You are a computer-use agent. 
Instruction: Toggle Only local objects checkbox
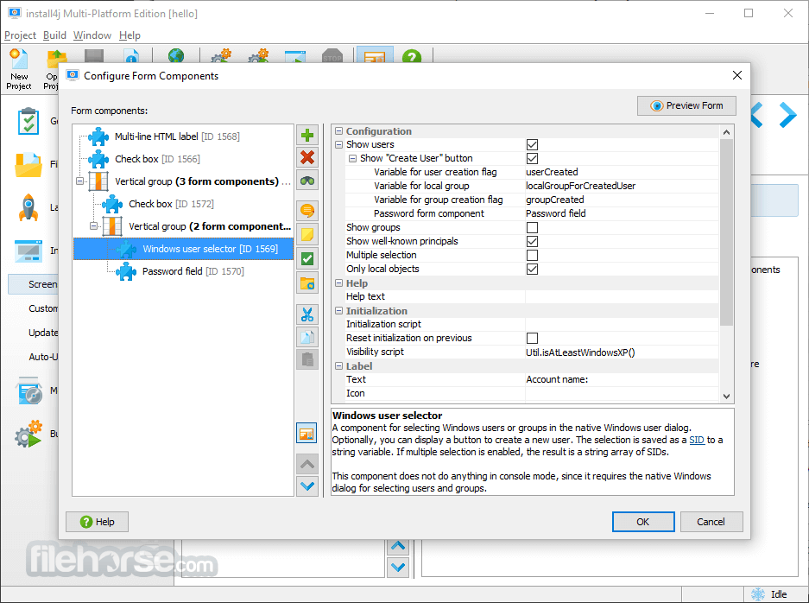coord(532,270)
